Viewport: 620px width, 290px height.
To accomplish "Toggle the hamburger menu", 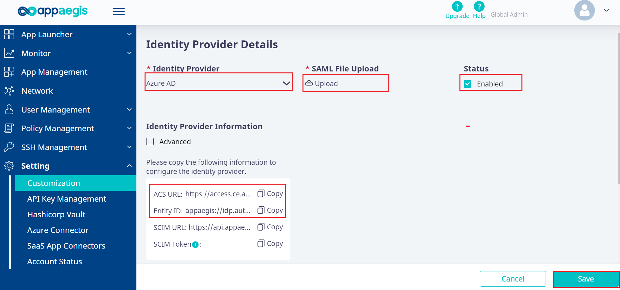I will coord(118,11).
